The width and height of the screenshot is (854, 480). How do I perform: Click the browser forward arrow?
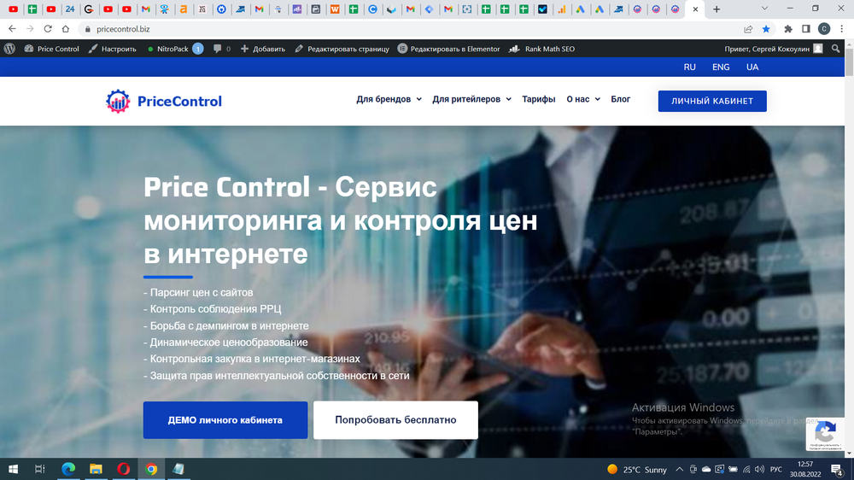tap(30, 29)
